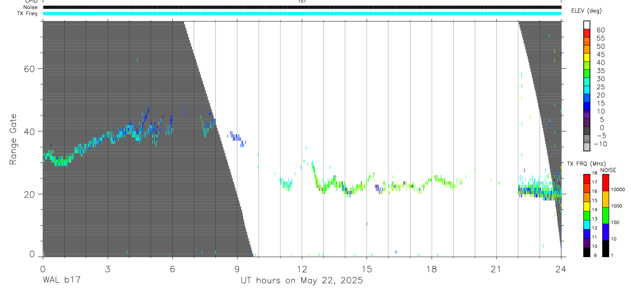Click the '-10' label on ELEV colorbar

pos(599,144)
